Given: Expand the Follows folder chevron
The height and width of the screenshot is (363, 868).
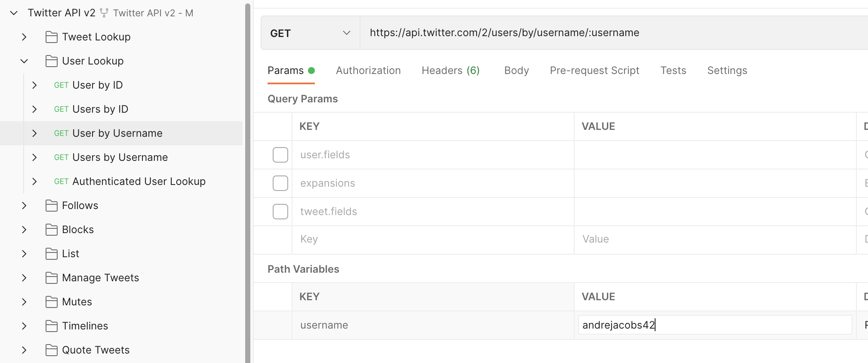Looking at the screenshot, I should point(25,206).
